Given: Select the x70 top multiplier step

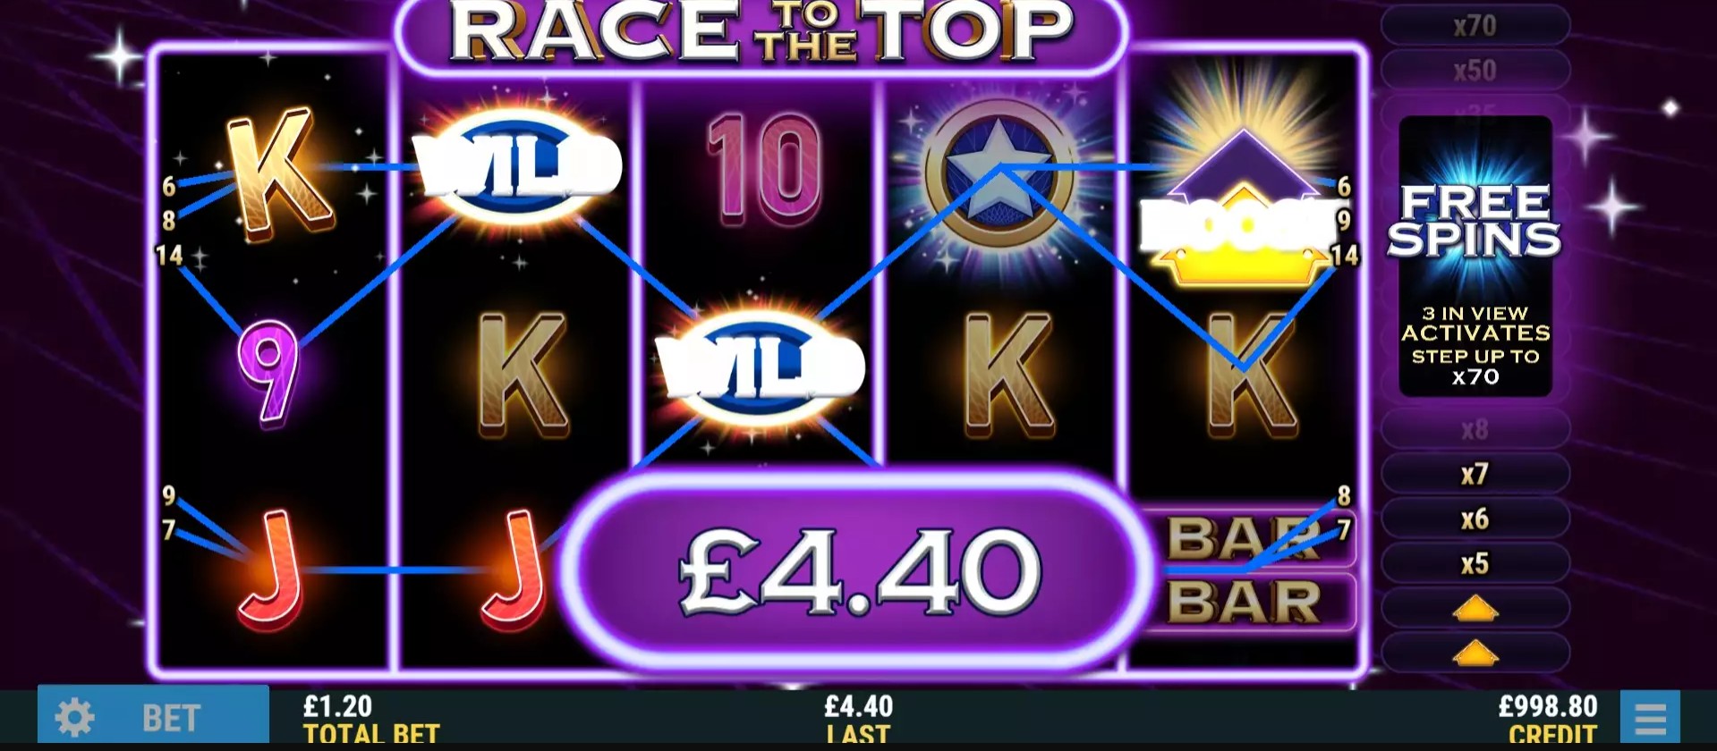Looking at the screenshot, I should [1475, 26].
